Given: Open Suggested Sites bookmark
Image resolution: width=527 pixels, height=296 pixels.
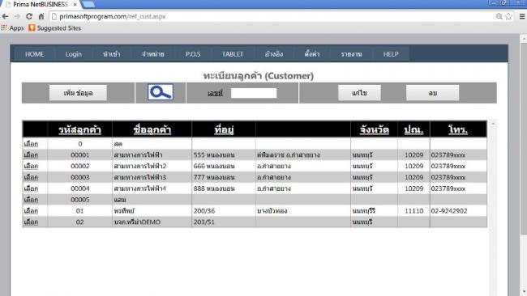Looking at the screenshot, I should coord(55,28).
